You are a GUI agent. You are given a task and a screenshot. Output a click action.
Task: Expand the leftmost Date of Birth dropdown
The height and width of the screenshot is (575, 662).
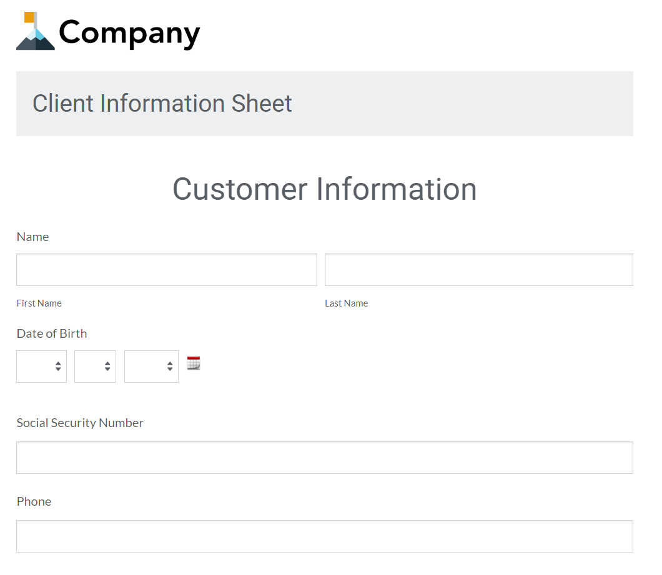[41, 366]
